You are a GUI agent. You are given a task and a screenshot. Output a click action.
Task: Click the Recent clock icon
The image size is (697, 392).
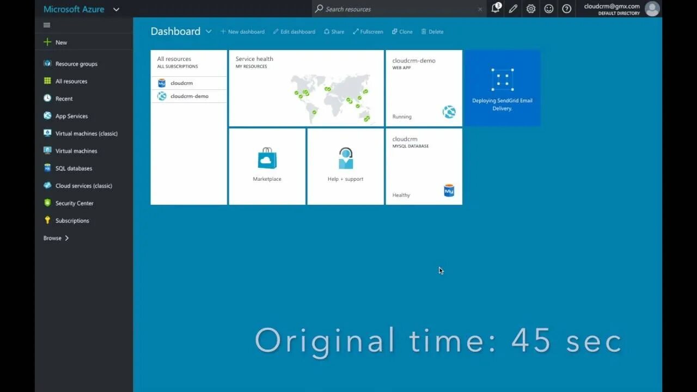pyautogui.click(x=47, y=99)
